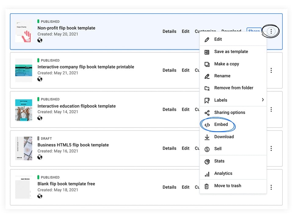Open the Business HTML5 flip book thumbnail
The image size is (293, 218).
coord(24,148)
